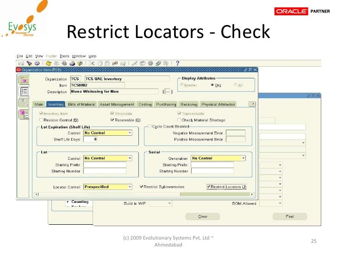Switch to the Costing tab
The image size is (337, 253).
(145, 104)
